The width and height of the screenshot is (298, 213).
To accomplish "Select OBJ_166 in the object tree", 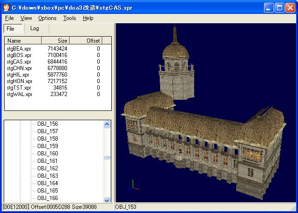I will pyautogui.click(x=47, y=198).
